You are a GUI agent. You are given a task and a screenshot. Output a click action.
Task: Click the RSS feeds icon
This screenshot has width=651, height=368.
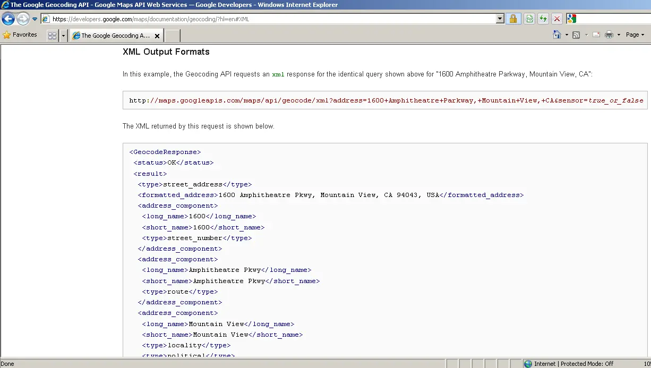pos(576,35)
